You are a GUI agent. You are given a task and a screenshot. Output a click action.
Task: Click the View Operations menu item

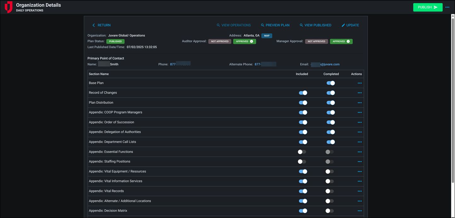[x=234, y=25]
